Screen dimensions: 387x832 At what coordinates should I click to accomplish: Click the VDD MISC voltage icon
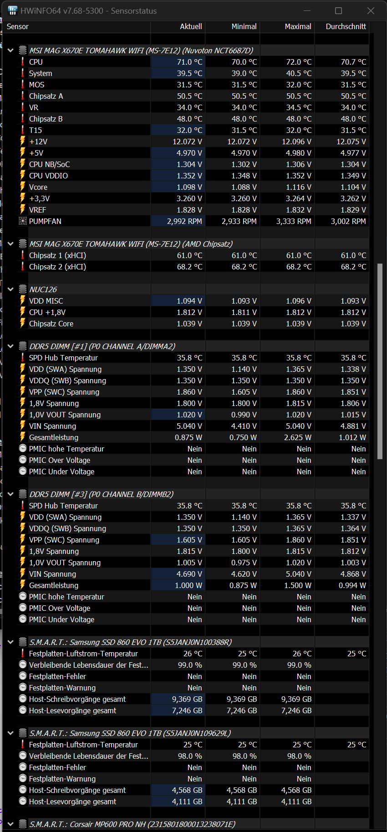(x=23, y=301)
